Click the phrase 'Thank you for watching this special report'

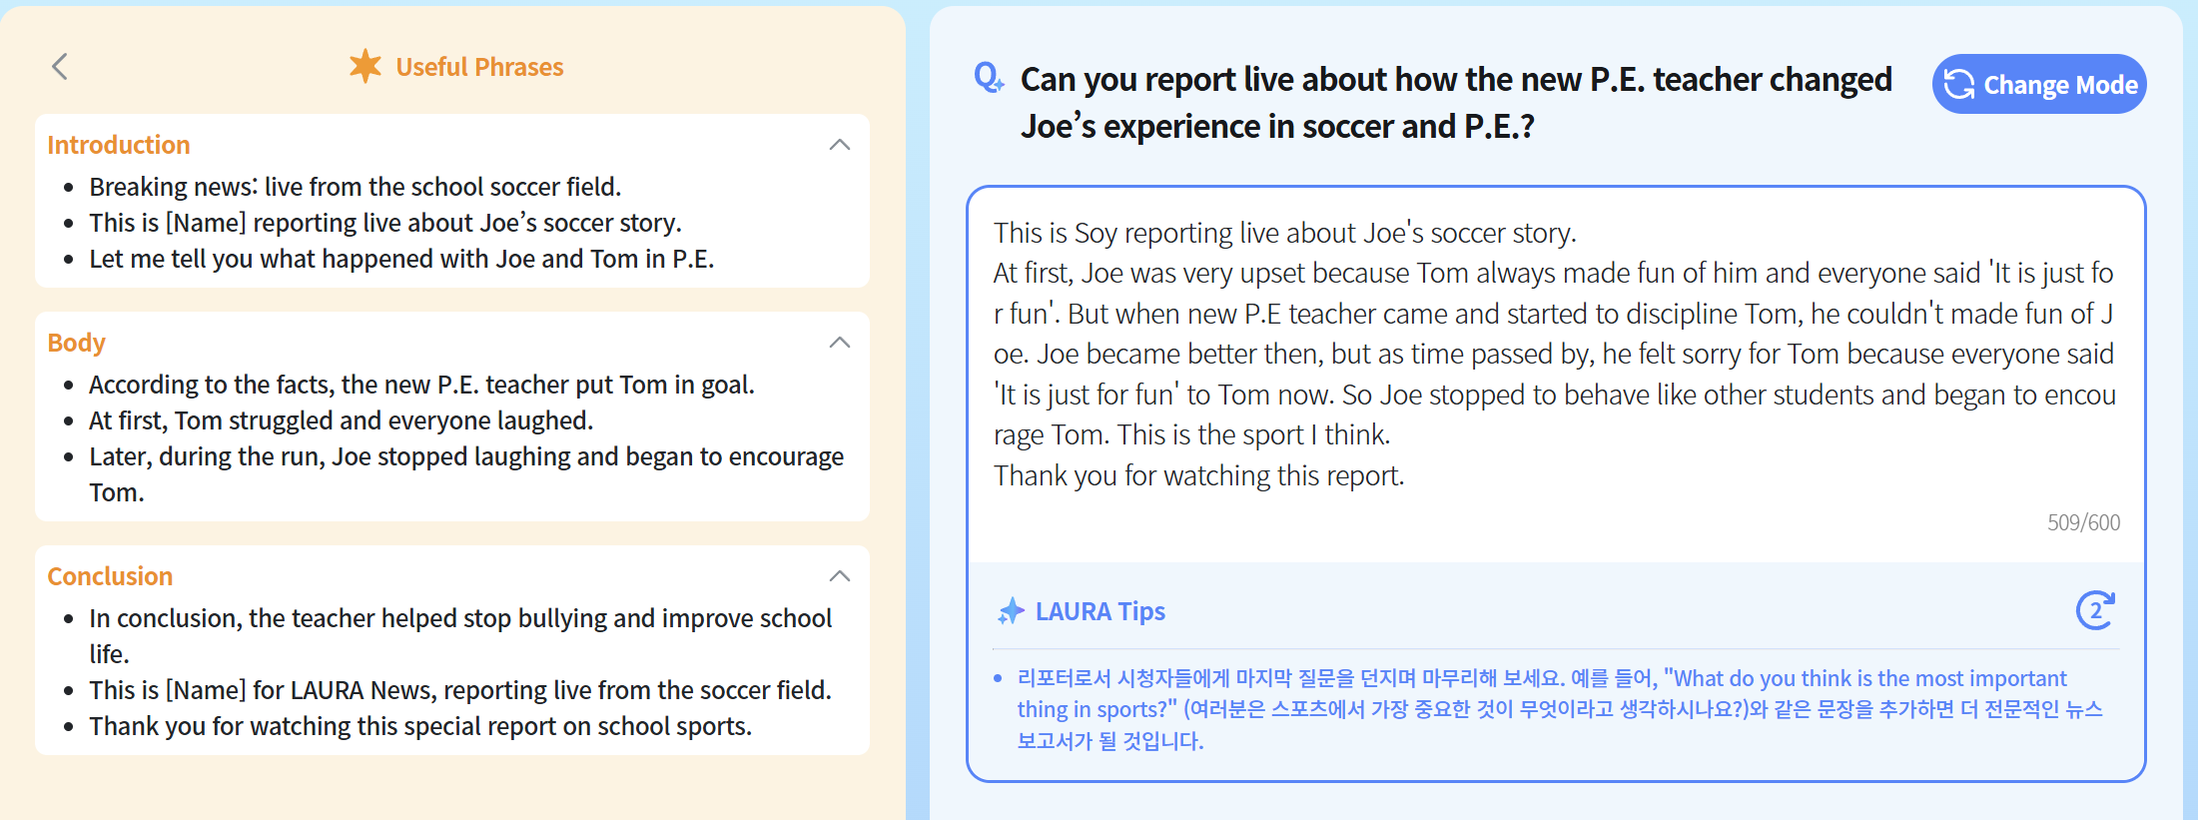[x=419, y=726]
